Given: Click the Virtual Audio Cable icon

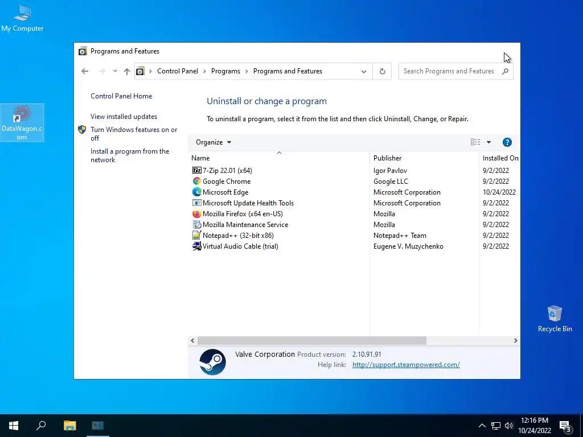Looking at the screenshot, I should (196, 246).
